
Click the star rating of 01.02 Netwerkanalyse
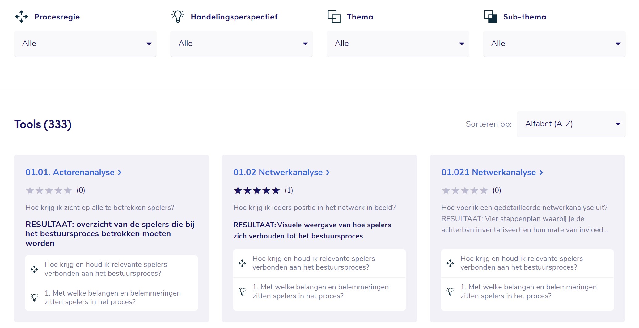(257, 191)
